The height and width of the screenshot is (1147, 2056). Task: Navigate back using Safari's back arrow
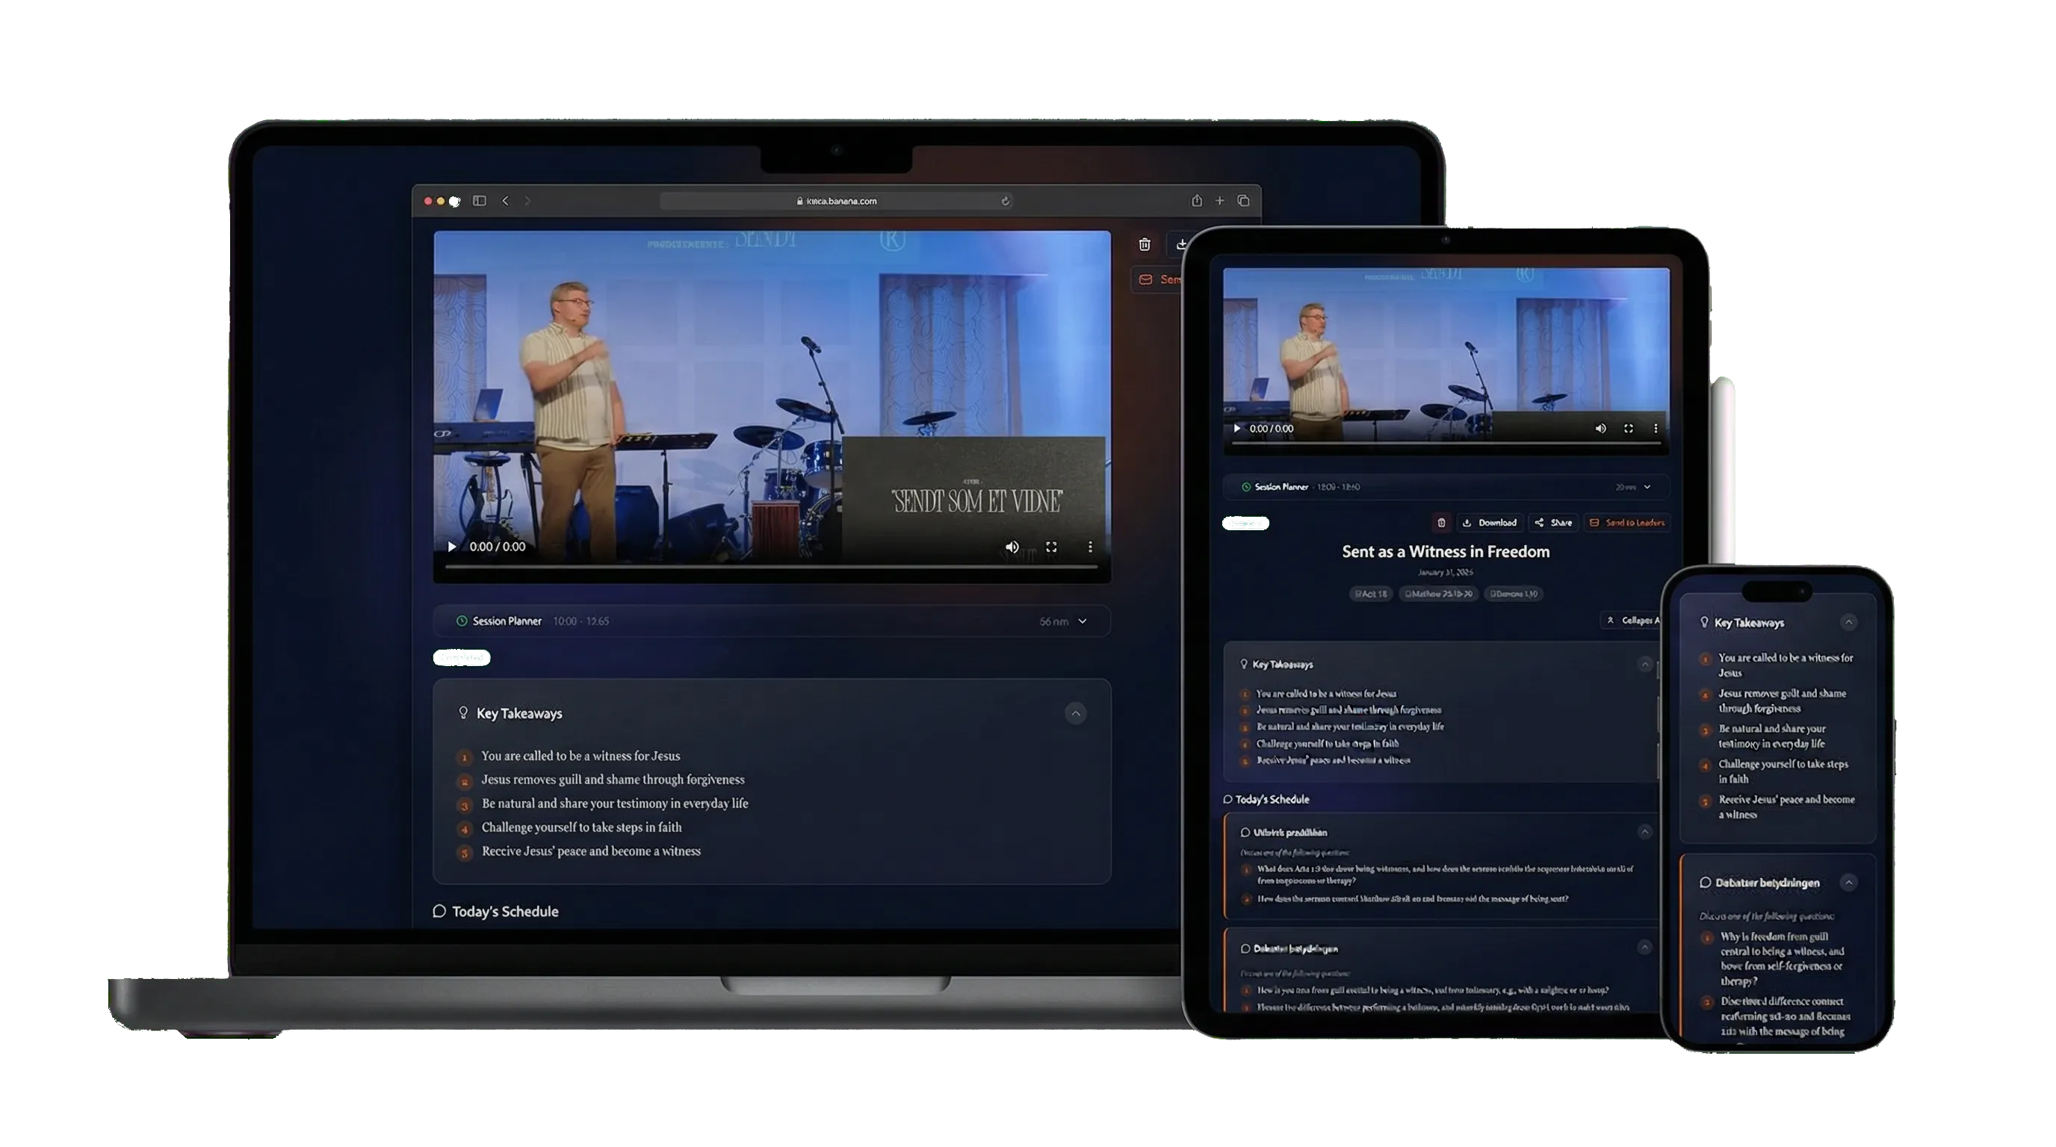[504, 201]
